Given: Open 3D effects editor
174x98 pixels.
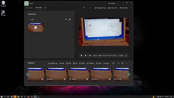Looking at the screenshot, I should pos(91,63).
